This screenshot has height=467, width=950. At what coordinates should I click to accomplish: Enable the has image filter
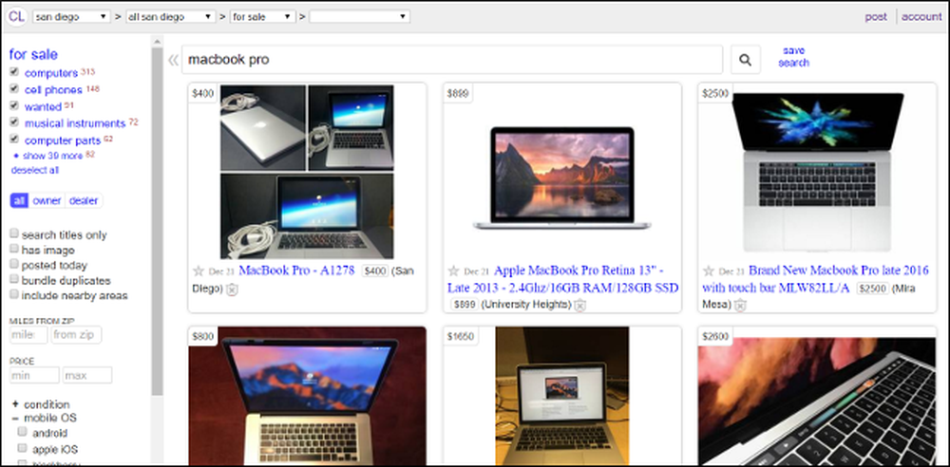pos(14,249)
